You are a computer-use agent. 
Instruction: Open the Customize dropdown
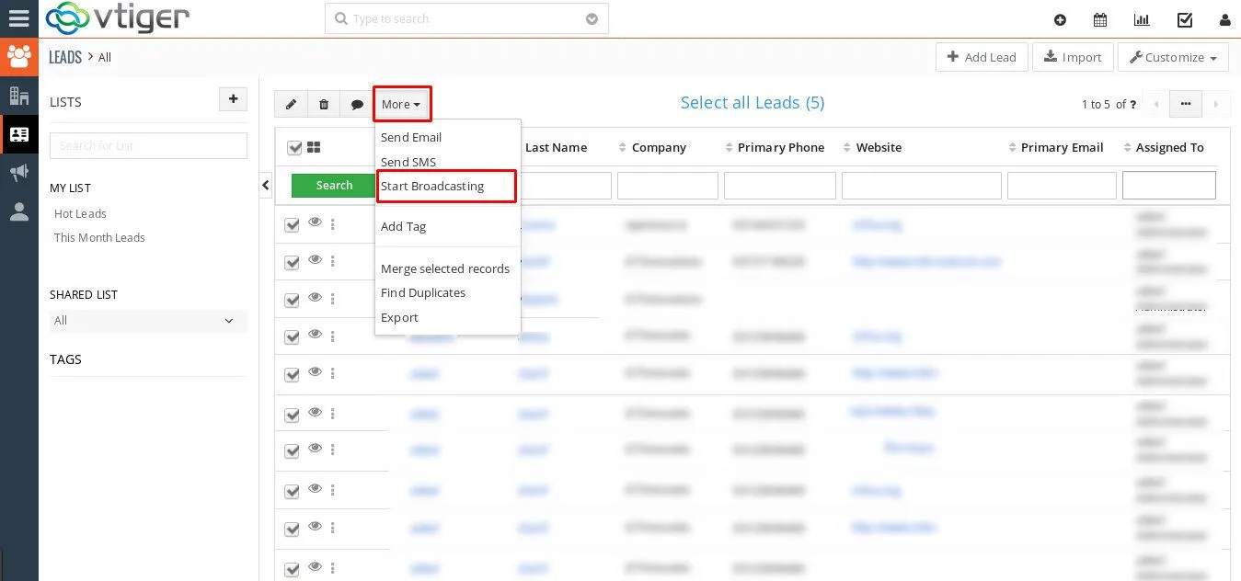[1173, 57]
